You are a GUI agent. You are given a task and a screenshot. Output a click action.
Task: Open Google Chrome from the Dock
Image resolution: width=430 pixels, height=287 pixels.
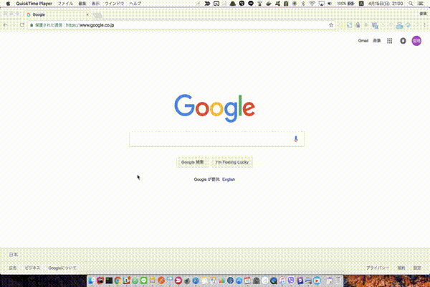click(118, 281)
